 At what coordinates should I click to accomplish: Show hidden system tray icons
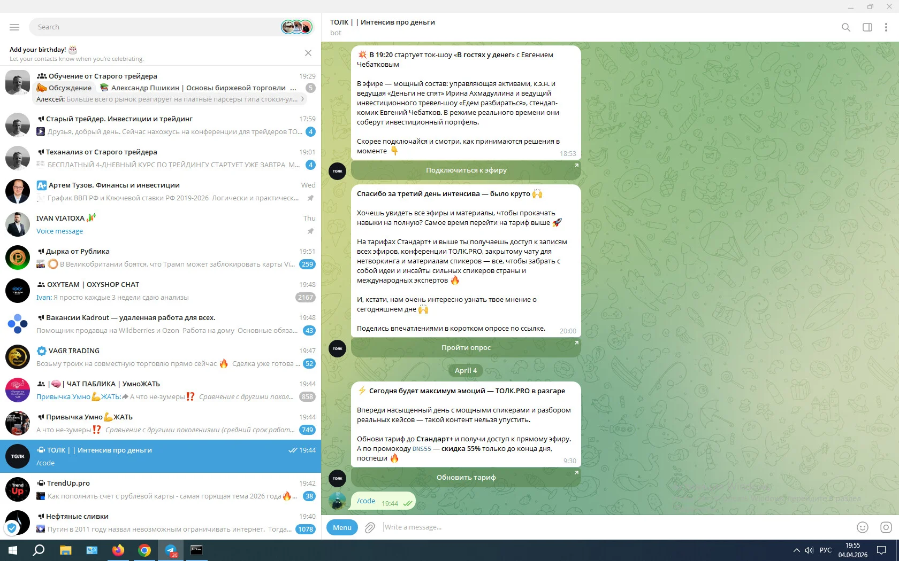[x=796, y=550]
